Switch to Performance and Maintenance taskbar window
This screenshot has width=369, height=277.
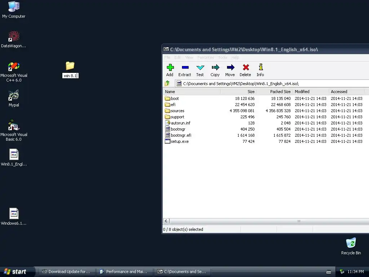(x=124, y=272)
